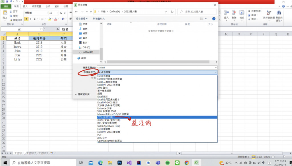
Task: Click the fx insert function icon
Action: click(58, 29)
